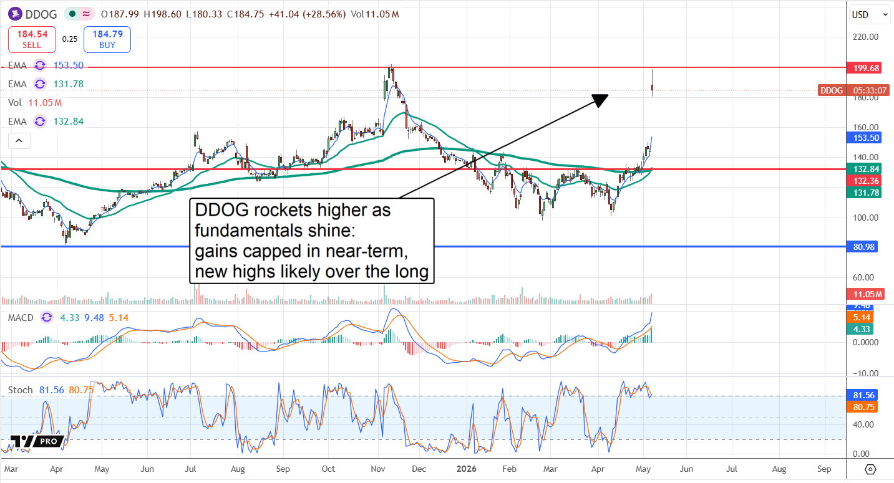The image size is (894, 483).
Task: Open chart settings hexagon icon on axis corner
Action: (x=871, y=469)
